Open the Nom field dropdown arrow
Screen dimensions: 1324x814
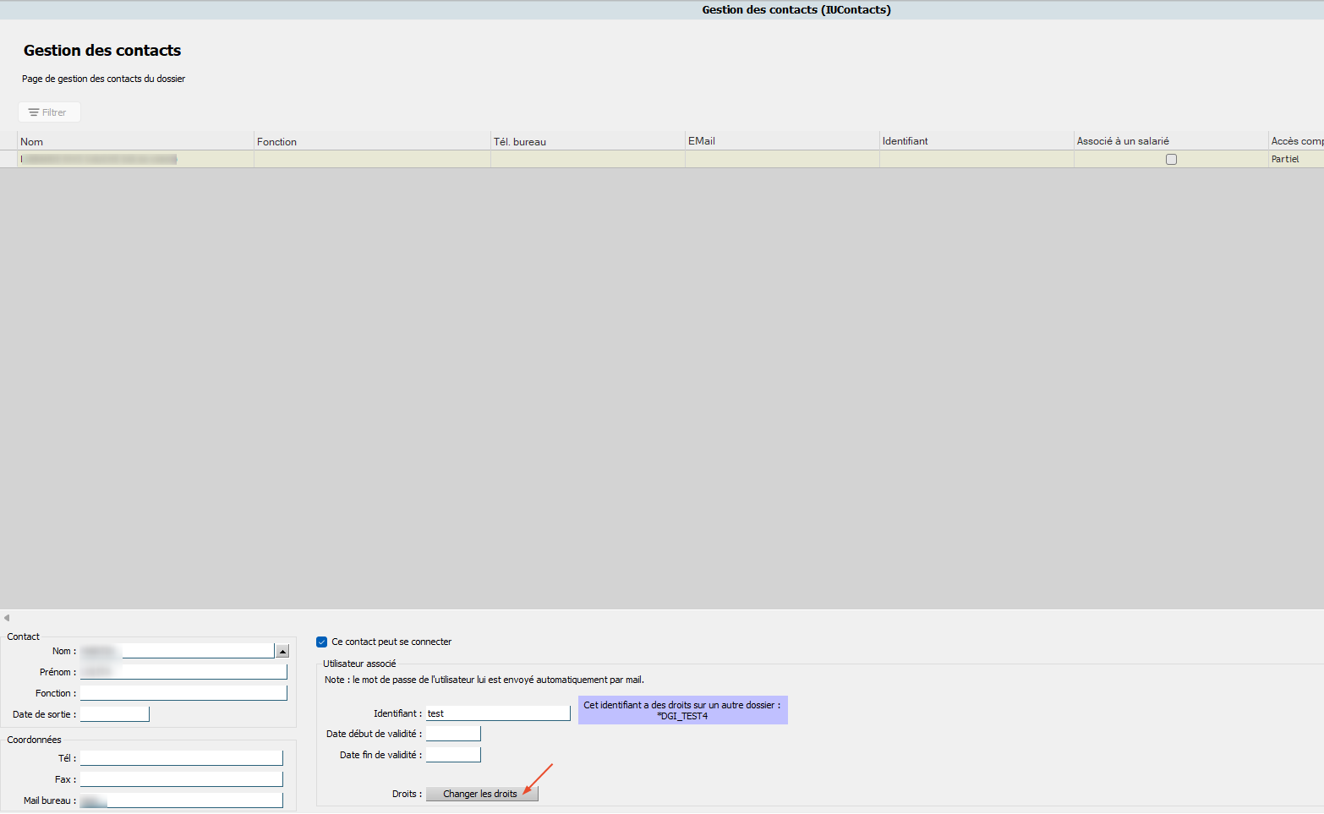pos(282,651)
